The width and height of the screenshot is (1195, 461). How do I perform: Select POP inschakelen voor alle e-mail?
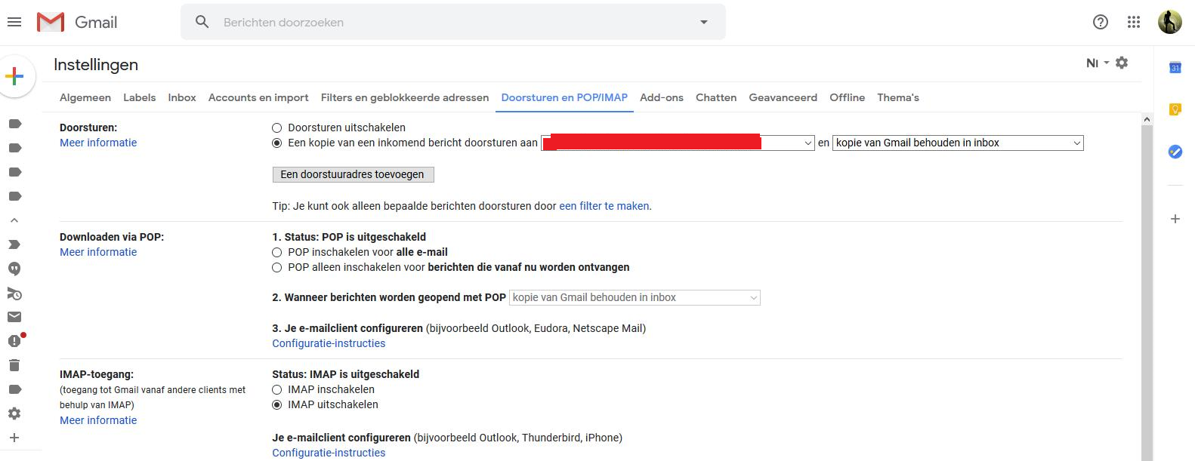276,253
